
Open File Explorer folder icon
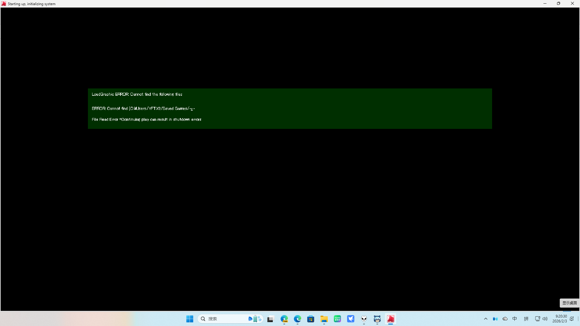tap(324, 319)
